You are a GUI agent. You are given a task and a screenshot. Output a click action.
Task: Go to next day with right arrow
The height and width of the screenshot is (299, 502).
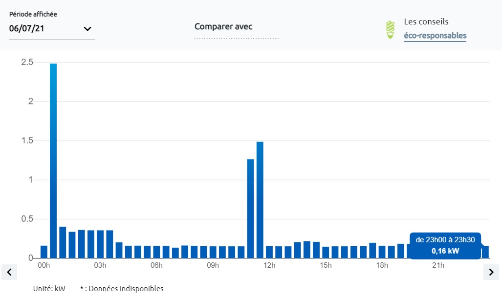491,272
